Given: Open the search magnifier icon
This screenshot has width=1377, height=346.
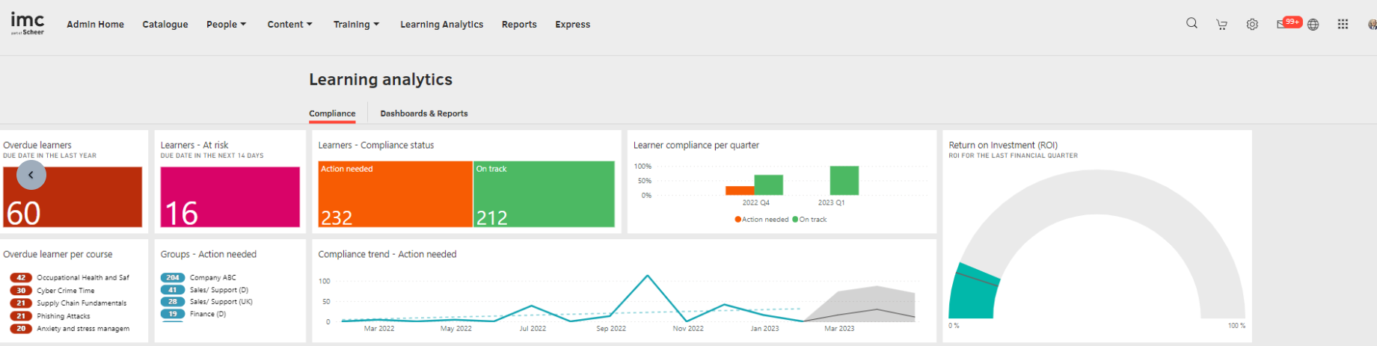Looking at the screenshot, I should coord(1192,24).
